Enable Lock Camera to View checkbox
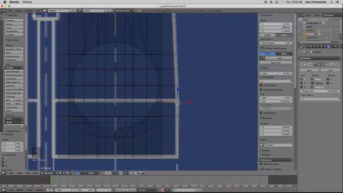The height and width of the screenshot is (193, 343). (x=261, y=90)
